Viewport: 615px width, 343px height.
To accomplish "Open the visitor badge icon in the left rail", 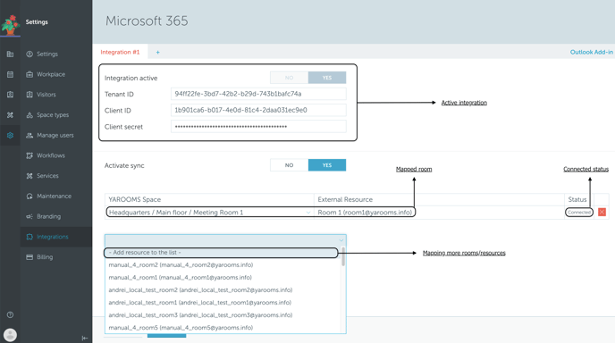I will coord(10,95).
